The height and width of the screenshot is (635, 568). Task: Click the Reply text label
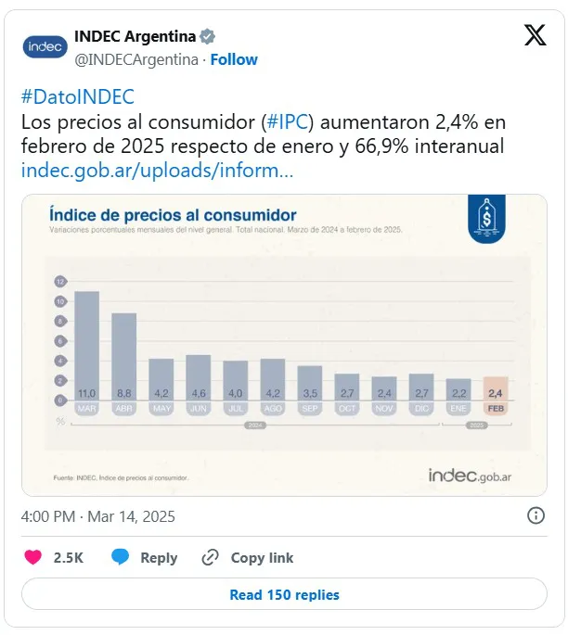click(x=159, y=557)
